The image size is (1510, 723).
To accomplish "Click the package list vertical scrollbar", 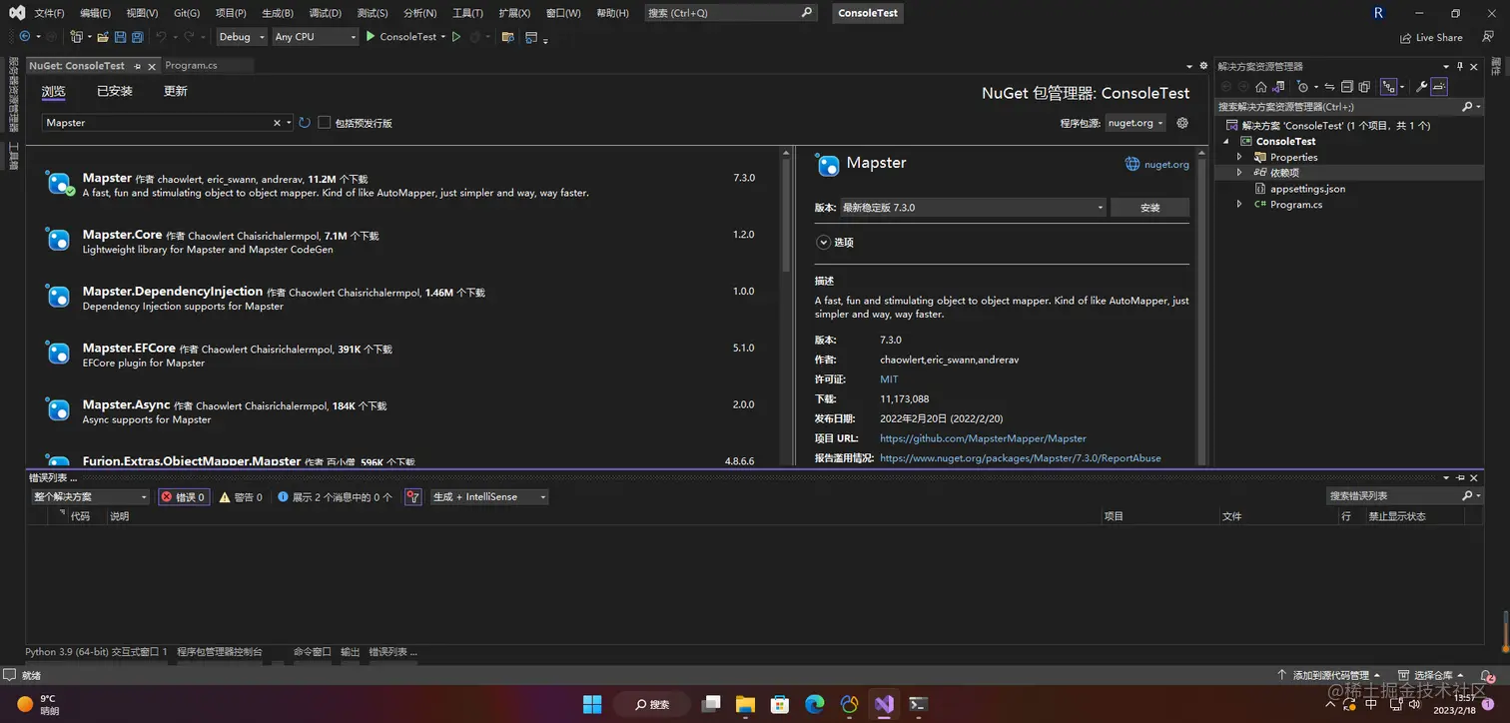I will tap(786, 216).
